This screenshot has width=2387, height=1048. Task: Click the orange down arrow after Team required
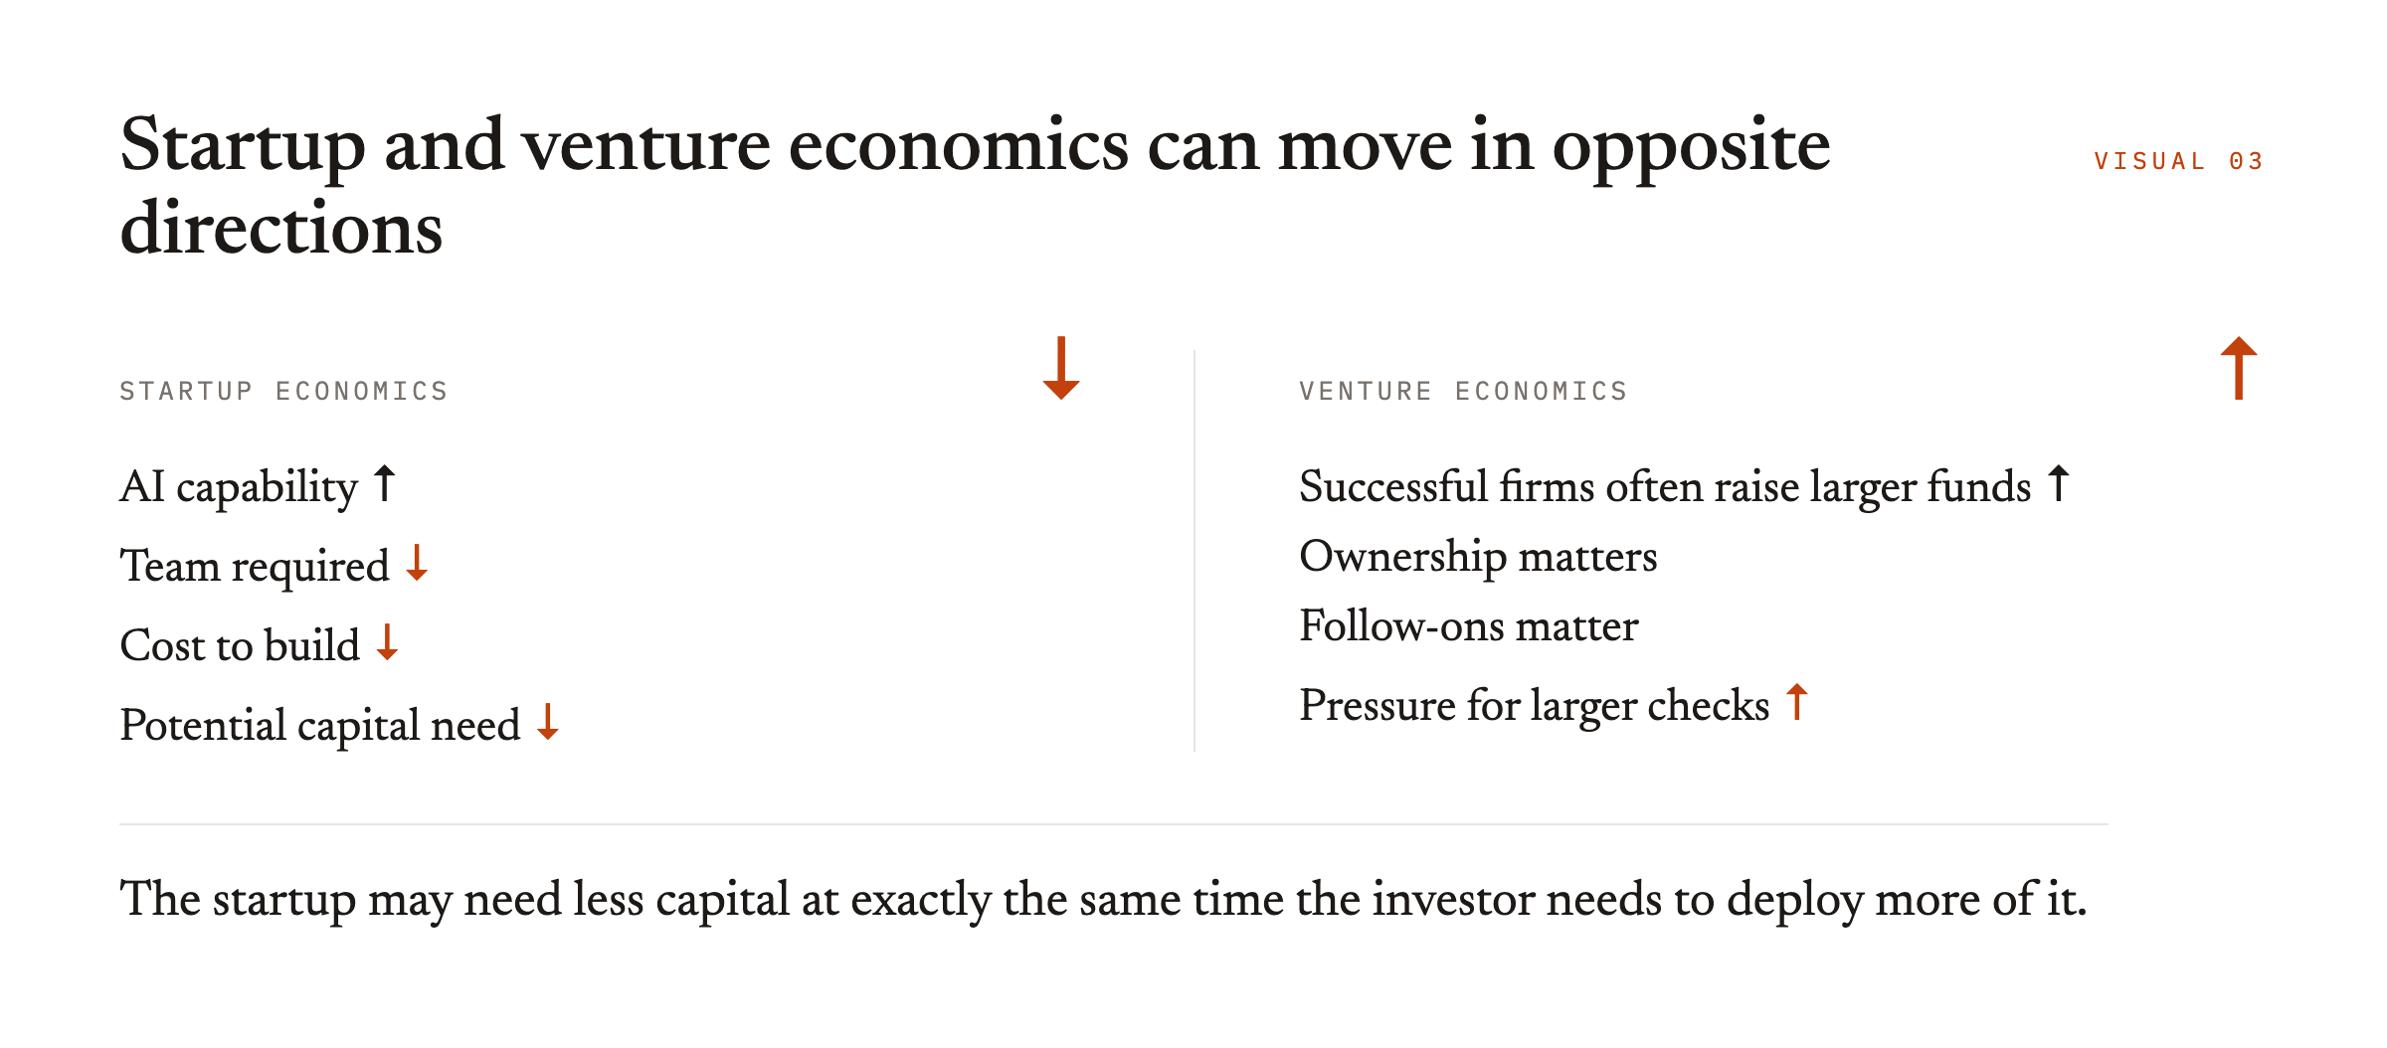pos(417,563)
